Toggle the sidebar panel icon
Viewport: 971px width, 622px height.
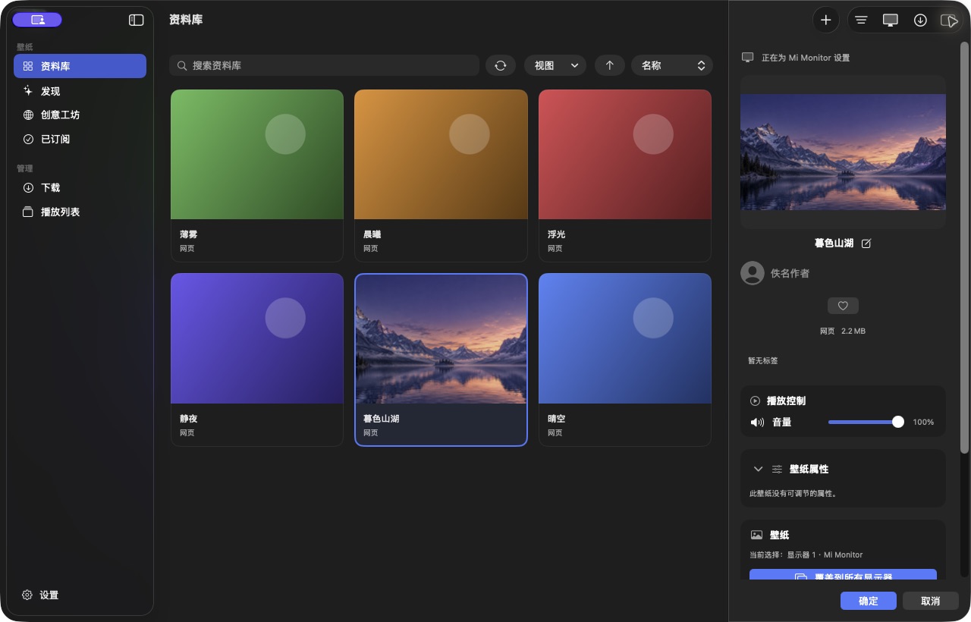137,20
